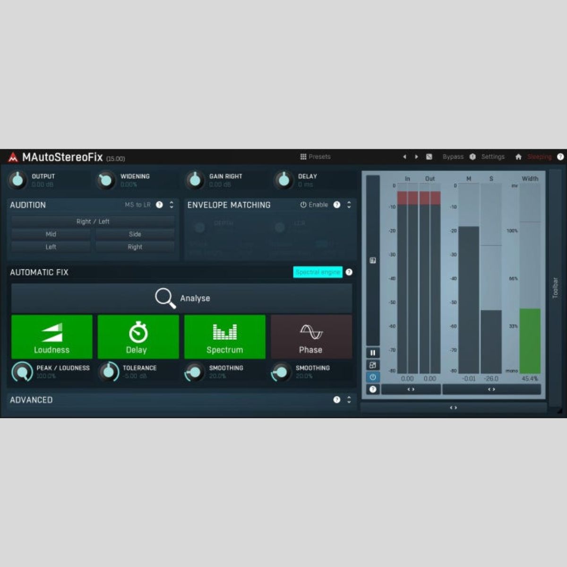The width and height of the screenshot is (567, 567).
Task: Click the Peak / Loudness knob
Action: click(x=22, y=372)
